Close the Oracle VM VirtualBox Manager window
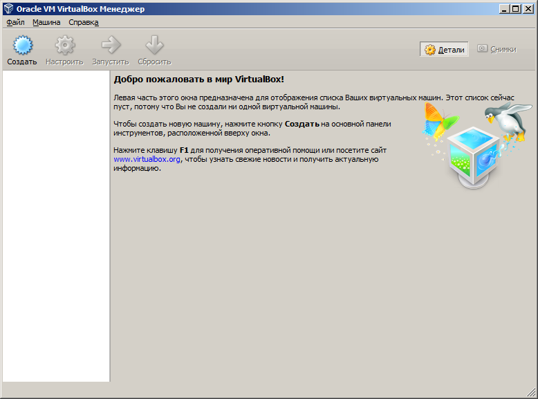Image resolution: width=538 pixels, height=399 pixels. tap(528, 9)
